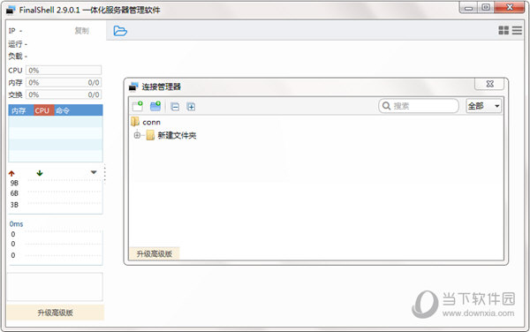
Task: Click the 0ms latency label
Action: coord(16,224)
